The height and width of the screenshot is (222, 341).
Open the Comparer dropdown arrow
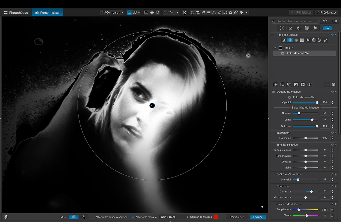122,12
